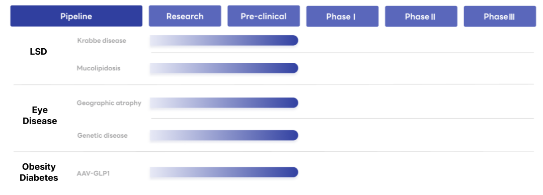Select the Pre-clinical stage header
The width and height of the screenshot is (543, 195).
[x=264, y=16]
